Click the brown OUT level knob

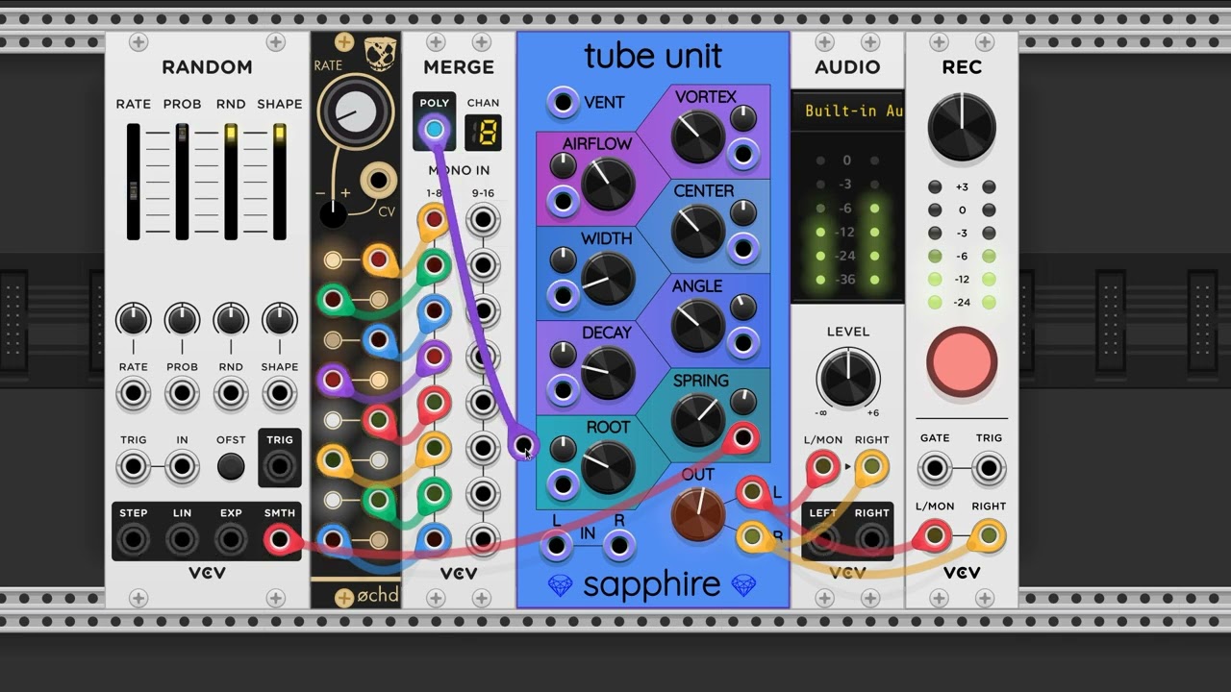click(x=698, y=513)
